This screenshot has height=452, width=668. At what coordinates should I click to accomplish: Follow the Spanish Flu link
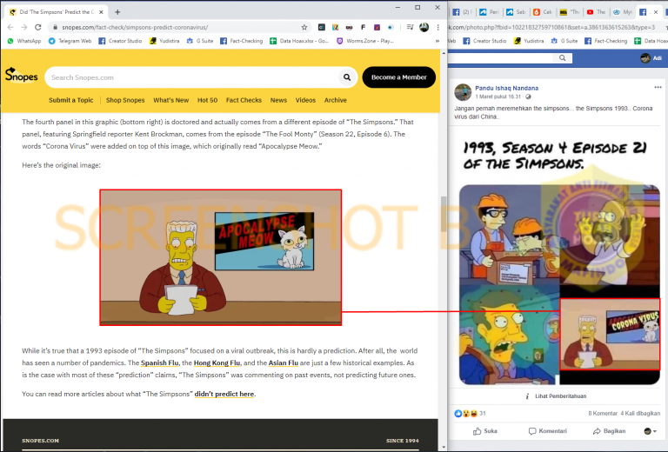coord(159,363)
